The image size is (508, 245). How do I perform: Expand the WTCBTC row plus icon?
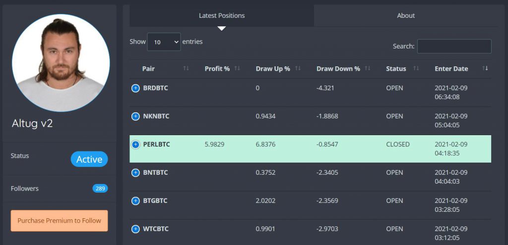coord(135,229)
